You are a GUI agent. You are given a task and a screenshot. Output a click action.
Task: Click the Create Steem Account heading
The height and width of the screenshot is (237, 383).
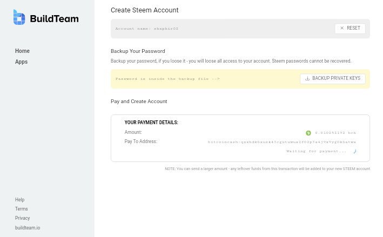pos(145,10)
